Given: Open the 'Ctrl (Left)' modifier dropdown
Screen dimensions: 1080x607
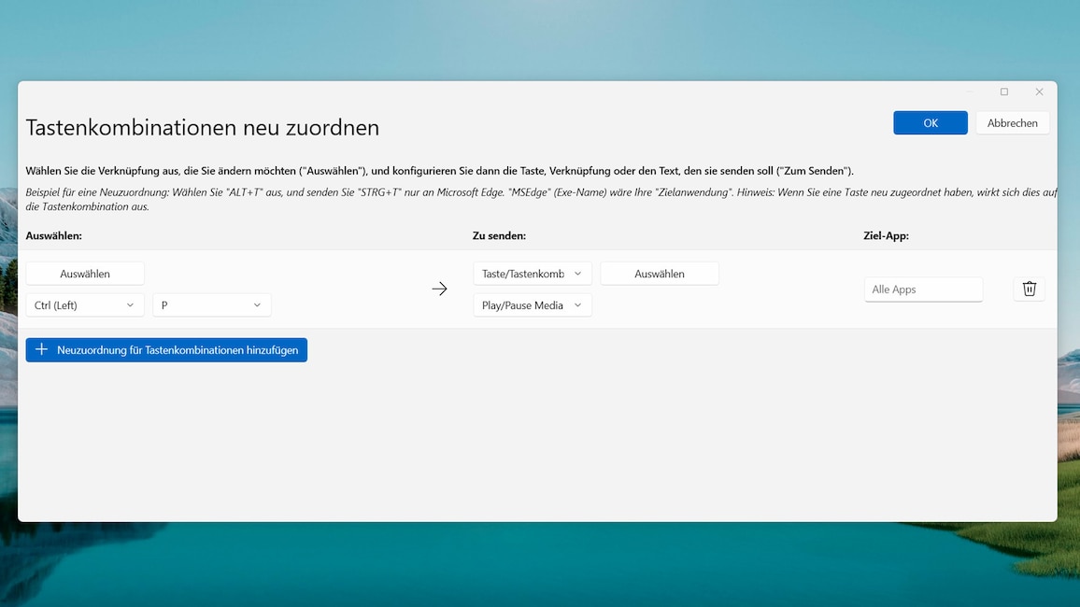Looking at the screenshot, I should [85, 304].
